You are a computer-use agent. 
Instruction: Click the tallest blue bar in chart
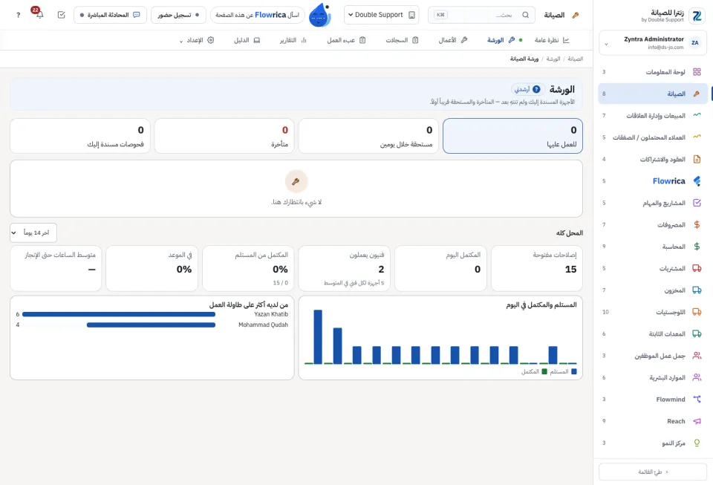[318, 336]
